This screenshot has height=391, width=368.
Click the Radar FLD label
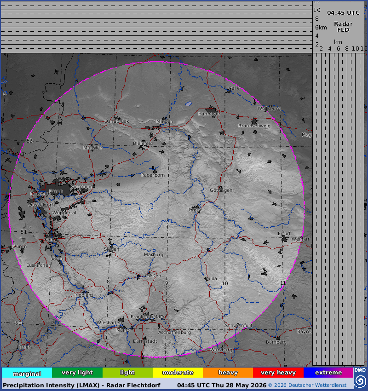[343, 27]
